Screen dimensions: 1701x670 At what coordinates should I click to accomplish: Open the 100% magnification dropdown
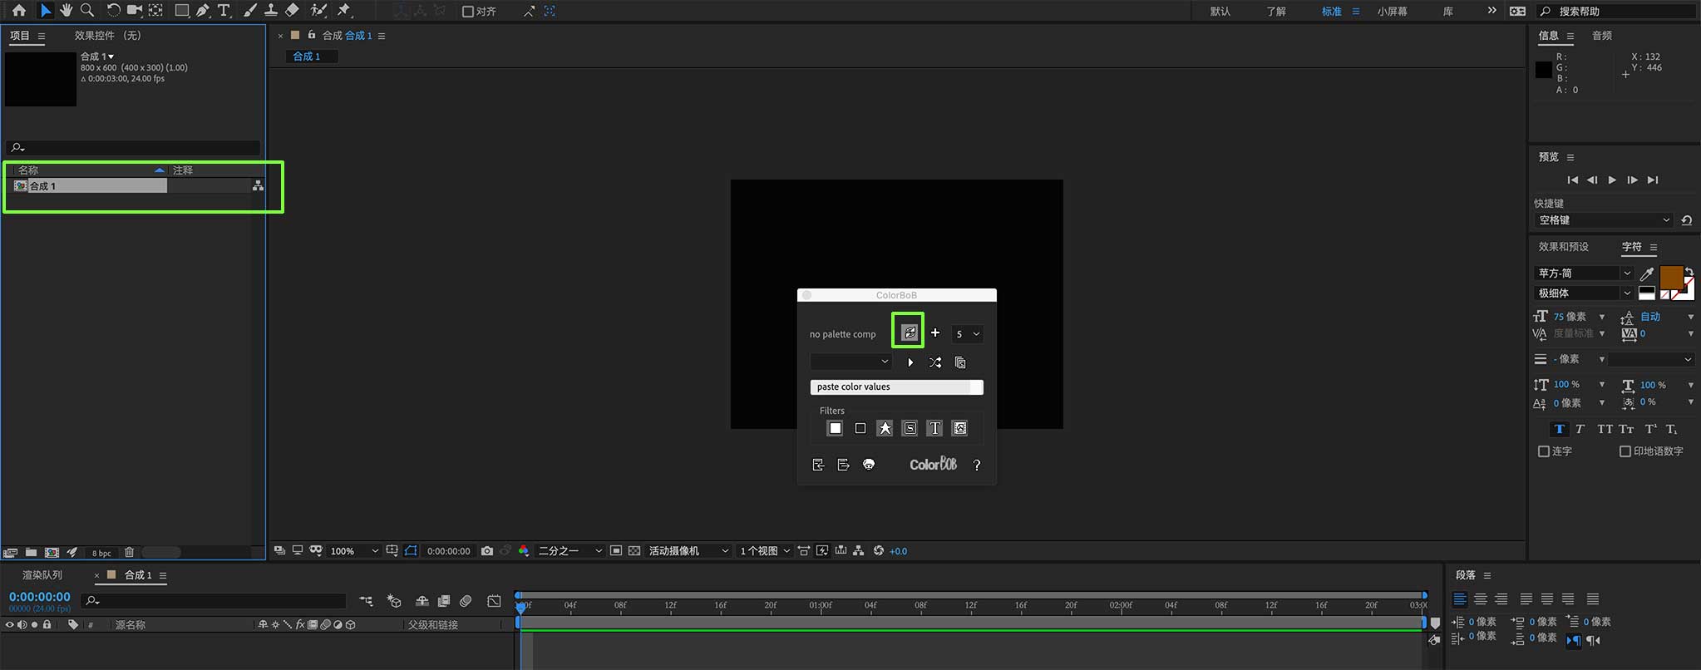[354, 551]
